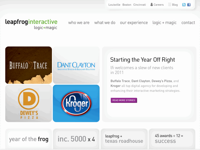Image resolution: width=200 pixels, height=150 pixels.
Task: Select the Cincinnati location link
Action: point(139,5)
